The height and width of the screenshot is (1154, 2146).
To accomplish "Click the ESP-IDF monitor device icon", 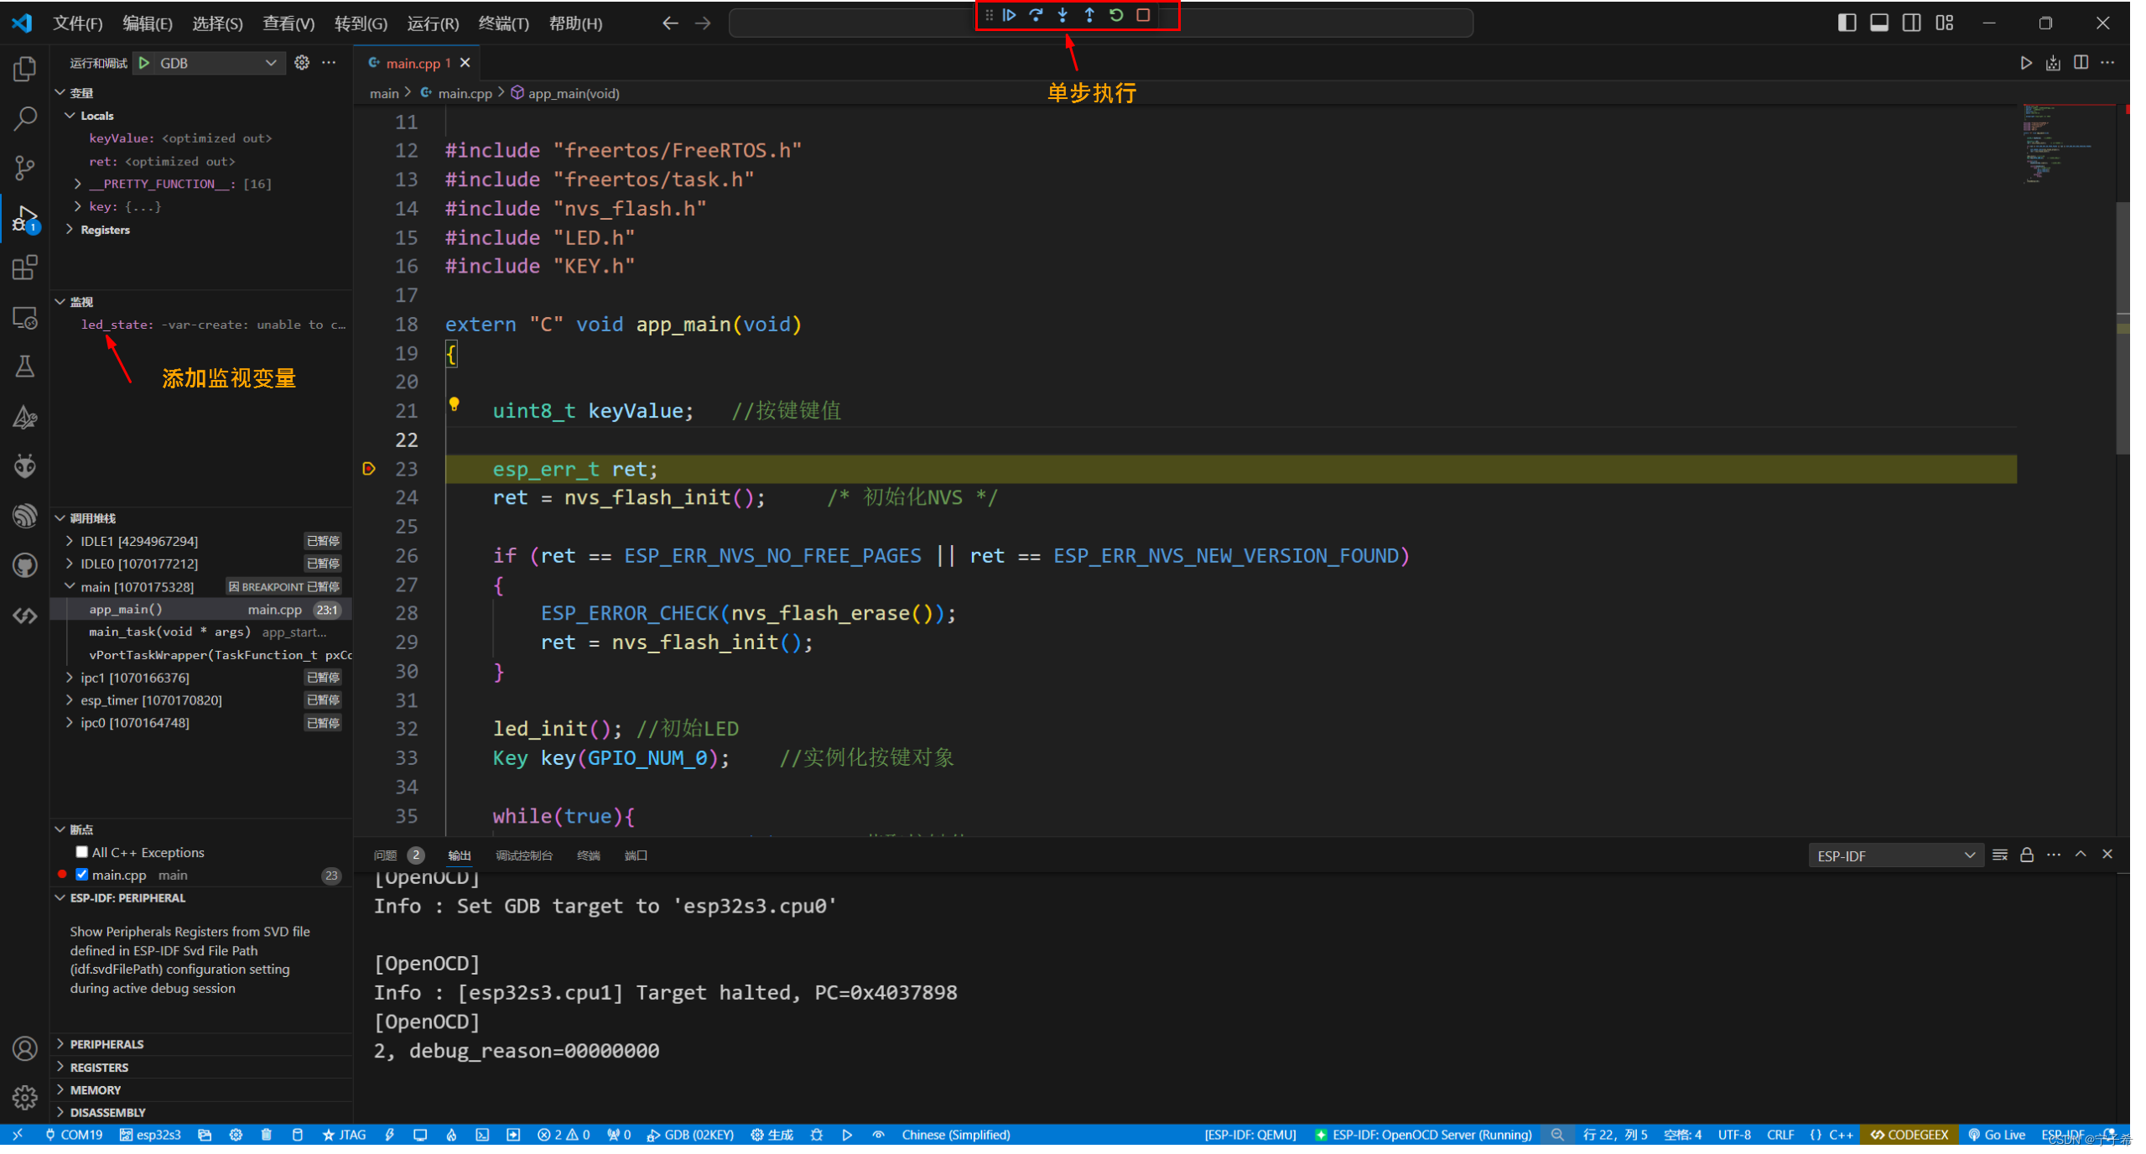I will pos(420,1136).
